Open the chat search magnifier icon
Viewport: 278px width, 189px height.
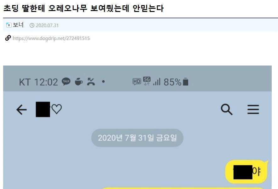point(227,109)
